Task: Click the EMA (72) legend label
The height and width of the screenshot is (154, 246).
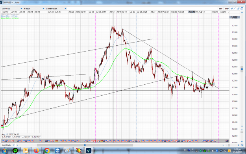Action: 9,16
